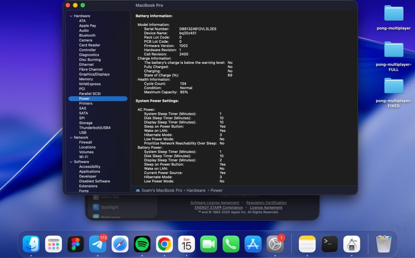The height and width of the screenshot is (258, 415).
Task: Select ATA in Hardware list
Action: click(x=82, y=21)
